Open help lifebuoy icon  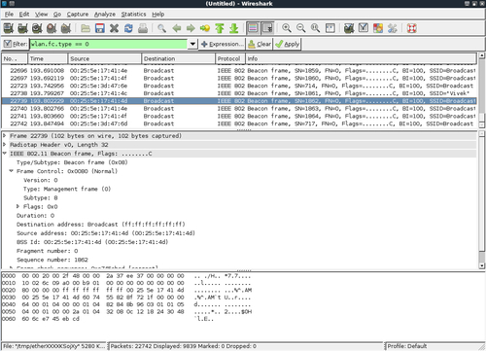click(411, 28)
